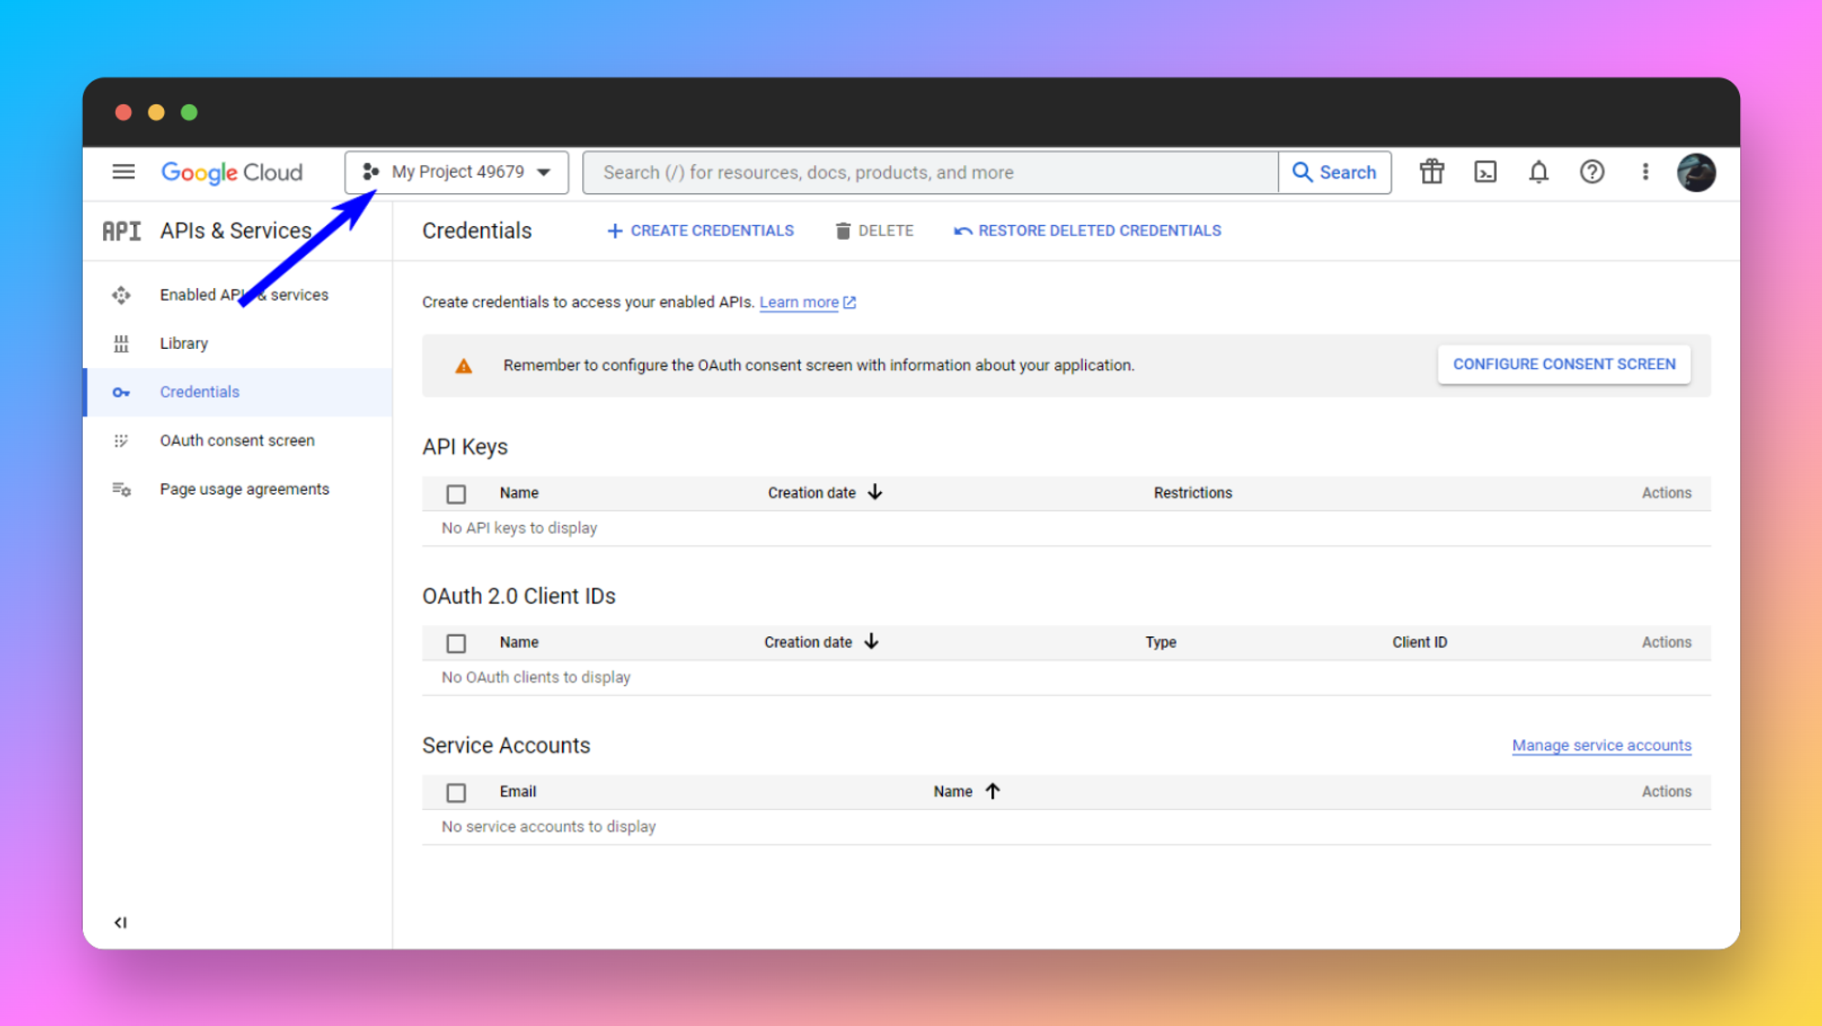Screen dimensions: 1822x1026
Task: Click the user profile avatar
Action: pos(1696,172)
